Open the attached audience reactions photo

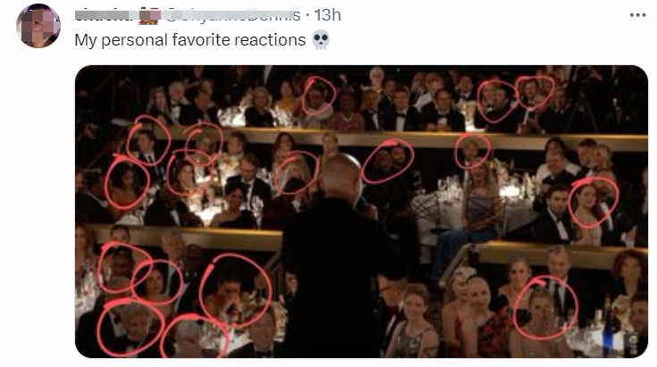[361, 212]
